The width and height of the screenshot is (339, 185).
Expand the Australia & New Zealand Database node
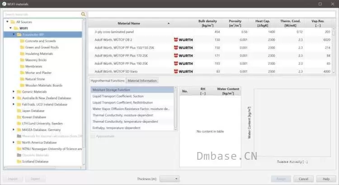(x=14, y=98)
